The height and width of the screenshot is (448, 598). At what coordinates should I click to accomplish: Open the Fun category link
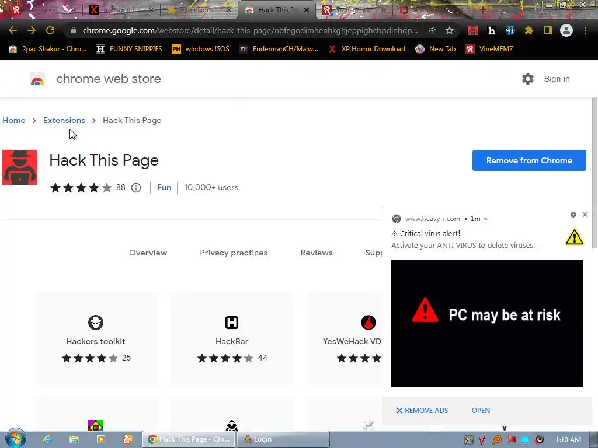coord(164,187)
